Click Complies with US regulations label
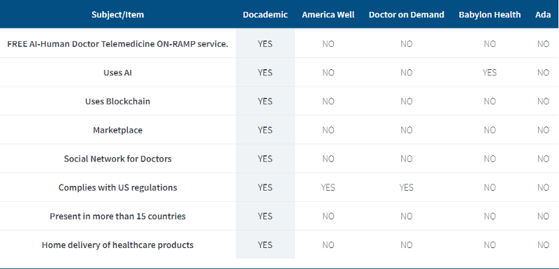The image size is (559, 269). tap(117, 188)
